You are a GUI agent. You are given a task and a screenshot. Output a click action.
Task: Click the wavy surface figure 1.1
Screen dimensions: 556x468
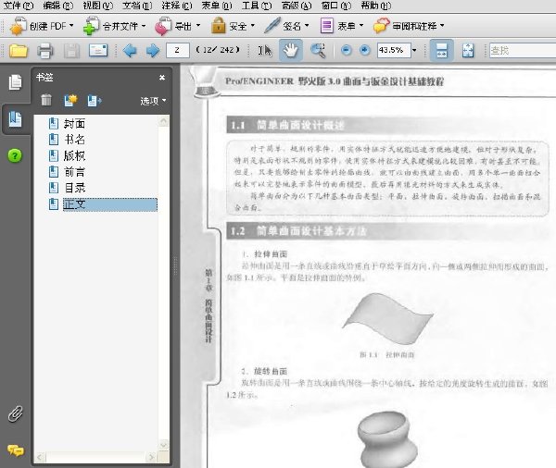pyautogui.click(x=386, y=318)
